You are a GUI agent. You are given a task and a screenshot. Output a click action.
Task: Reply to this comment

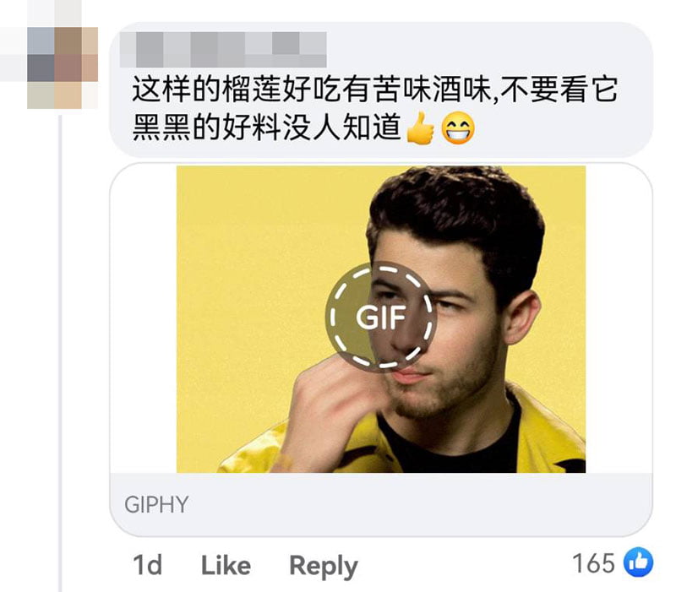point(324,567)
